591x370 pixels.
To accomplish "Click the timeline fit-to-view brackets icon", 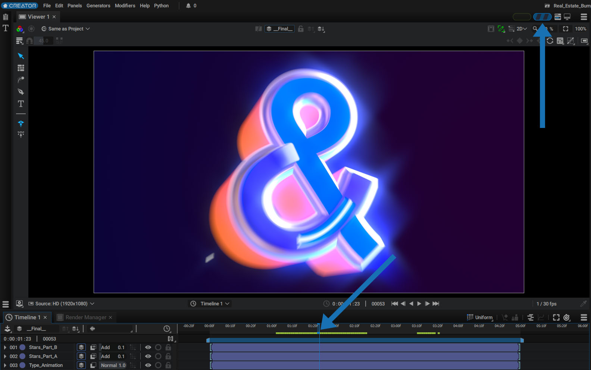I will (556, 317).
